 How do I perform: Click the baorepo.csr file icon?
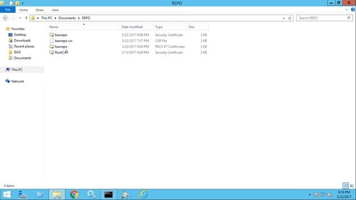click(52, 41)
